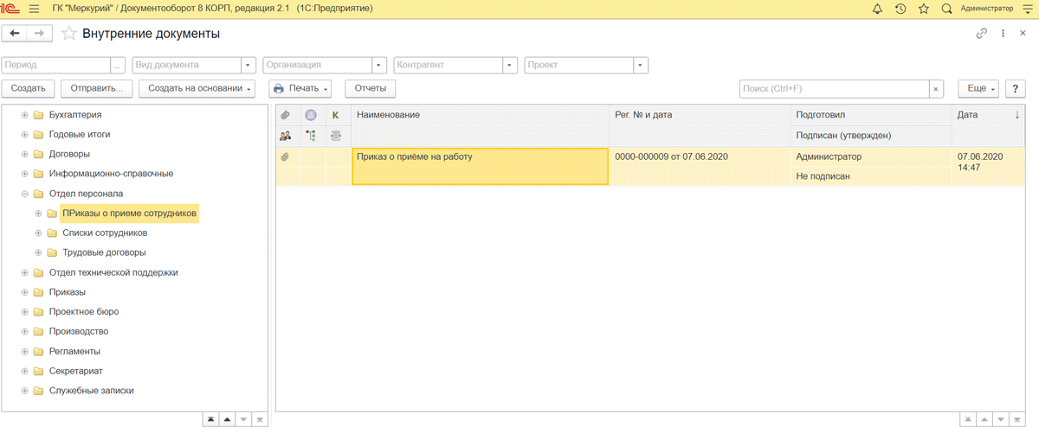Open the notifications bell icon
Viewport: 1039px width, 427px height.
pos(878,9)
